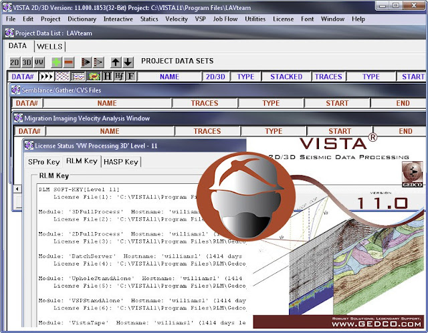The image size is (428, 333).
Task: Click the F column icon
Action: (131, 76)
